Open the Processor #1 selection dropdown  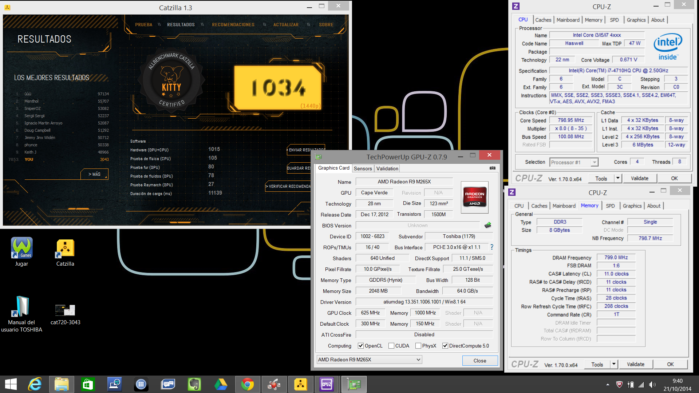[x=574, y=162]
